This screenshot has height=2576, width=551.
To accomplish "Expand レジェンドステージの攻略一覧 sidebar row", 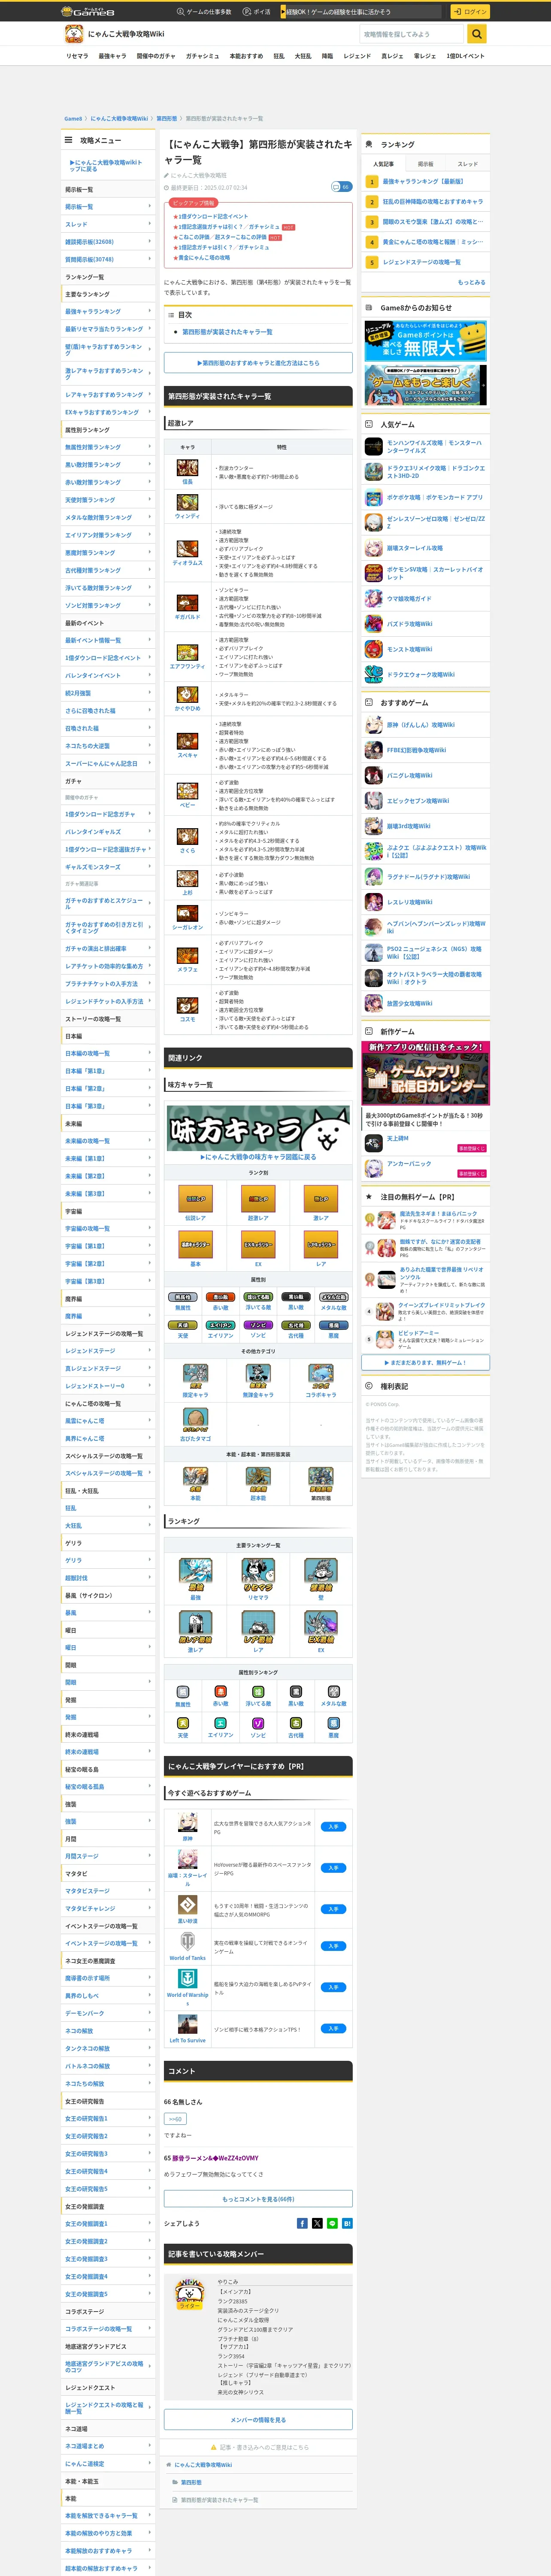I will [108, 1333].
